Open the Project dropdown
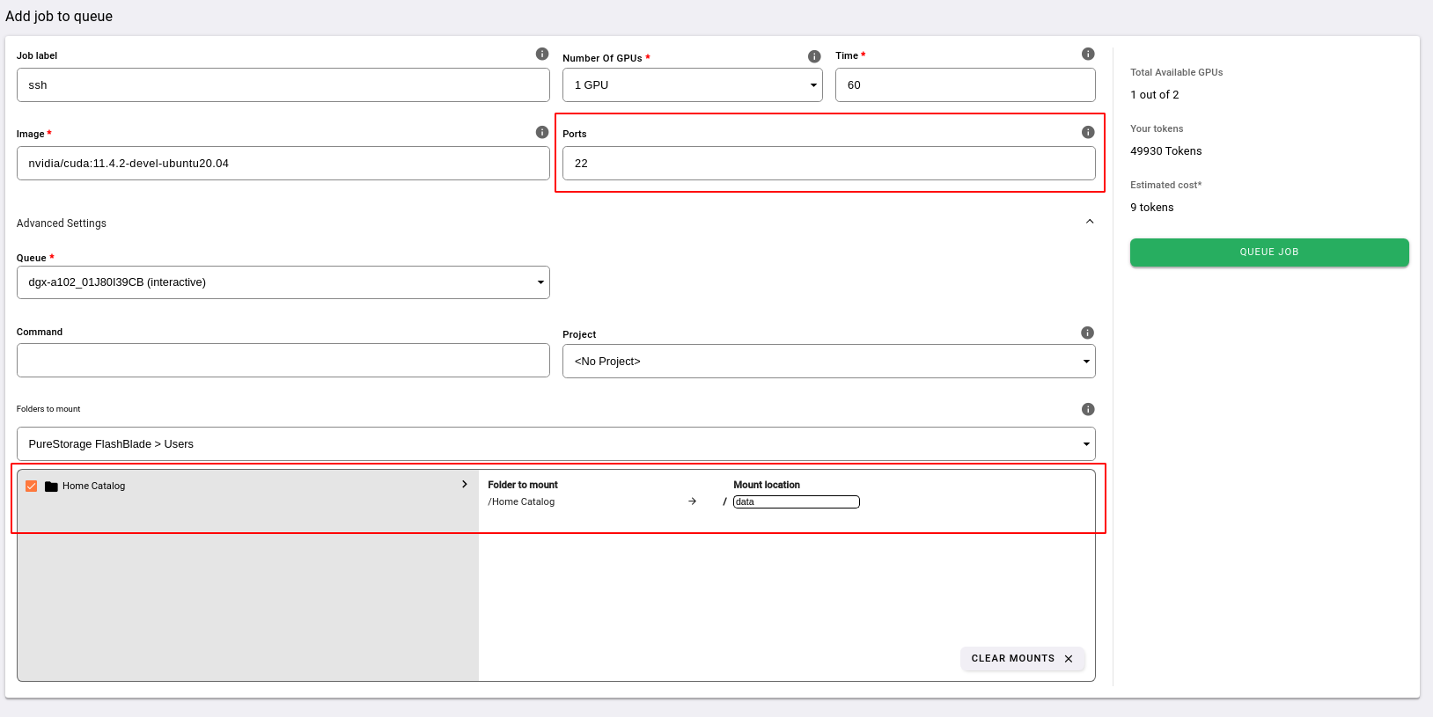Viewport: 1433px width, 717px height. pyautogui.click(x=828, y=362)
